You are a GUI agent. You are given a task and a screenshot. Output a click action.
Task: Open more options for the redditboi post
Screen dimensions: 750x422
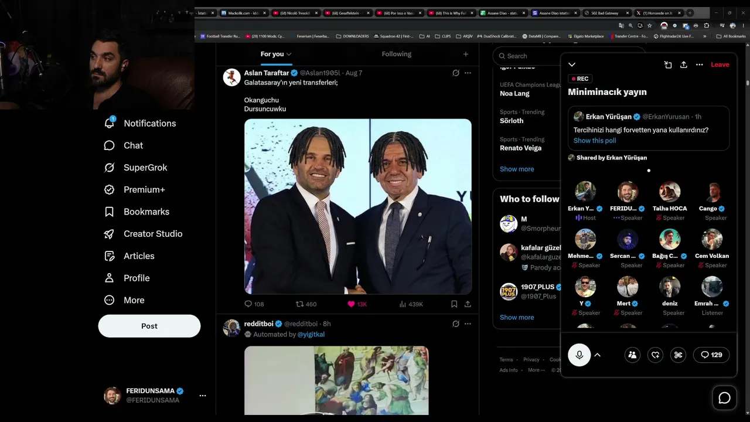(468, 324)
